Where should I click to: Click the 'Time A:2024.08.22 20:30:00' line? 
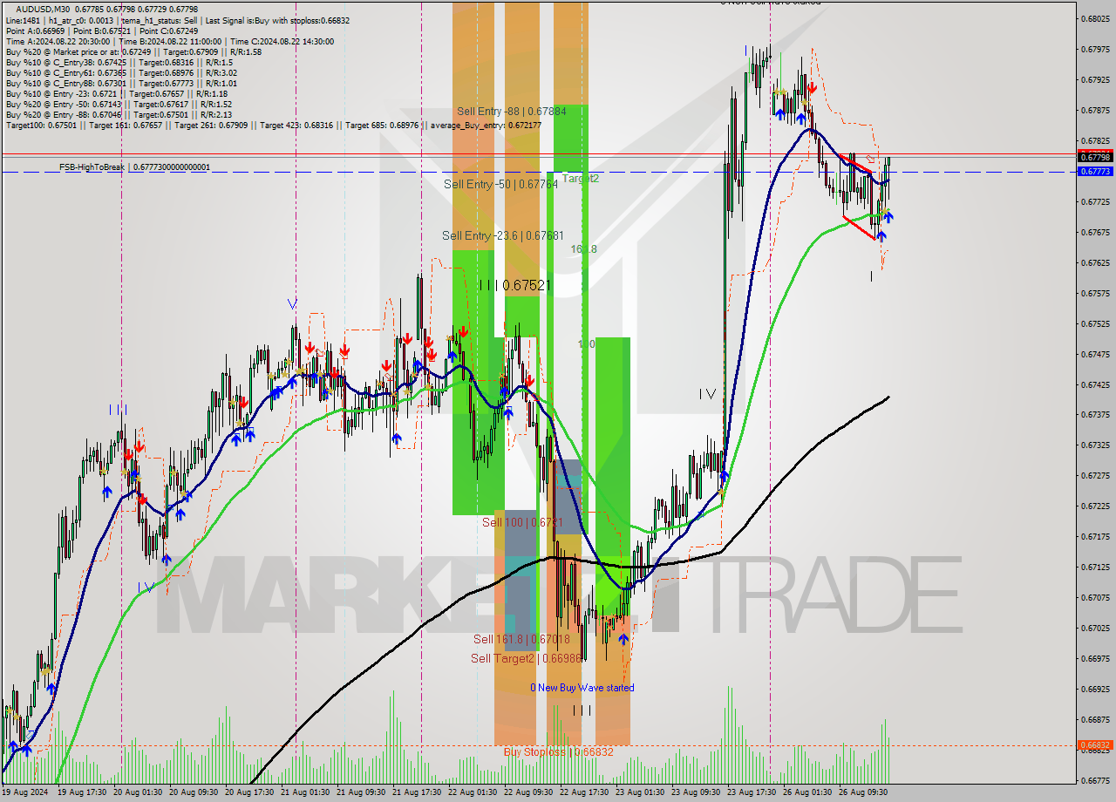[169, 41]
